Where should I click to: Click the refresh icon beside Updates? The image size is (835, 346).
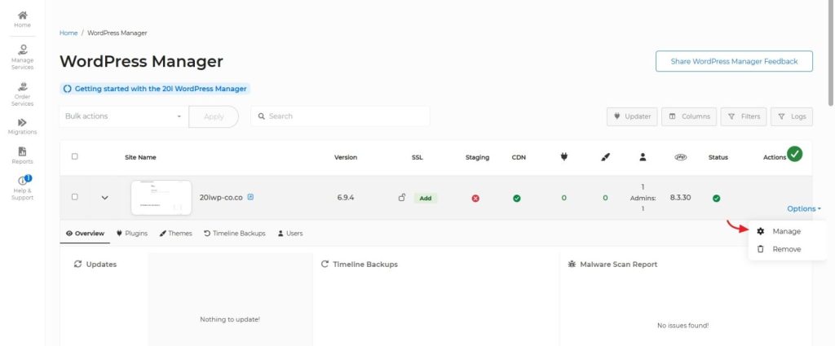click(77, 264)
